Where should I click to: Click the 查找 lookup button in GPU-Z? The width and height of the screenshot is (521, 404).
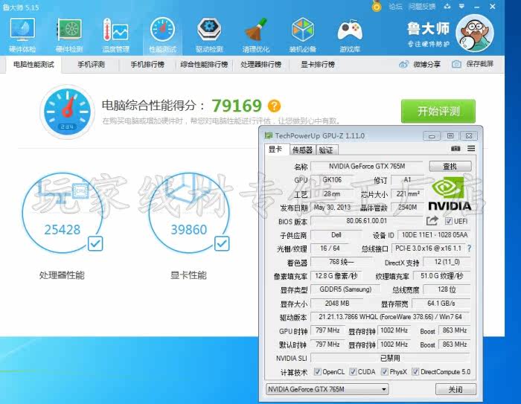click(x=450, y=166)
